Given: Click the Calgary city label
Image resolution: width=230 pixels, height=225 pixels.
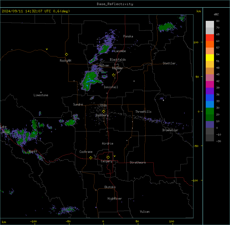Looking at the screenshot, I should pos(106,161).
